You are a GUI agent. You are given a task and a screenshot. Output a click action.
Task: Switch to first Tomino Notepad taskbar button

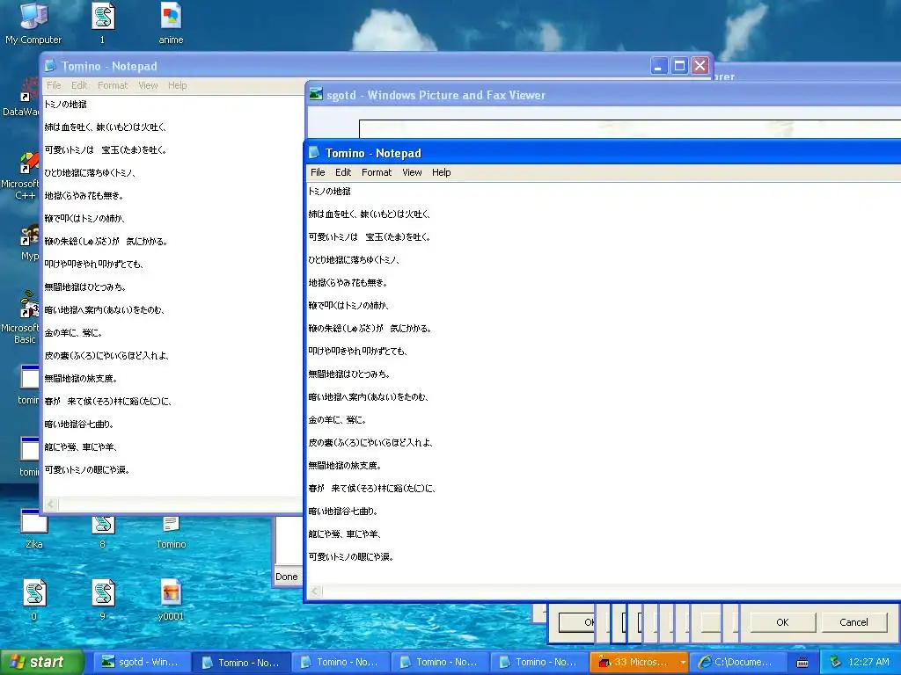tap(240, 663)
